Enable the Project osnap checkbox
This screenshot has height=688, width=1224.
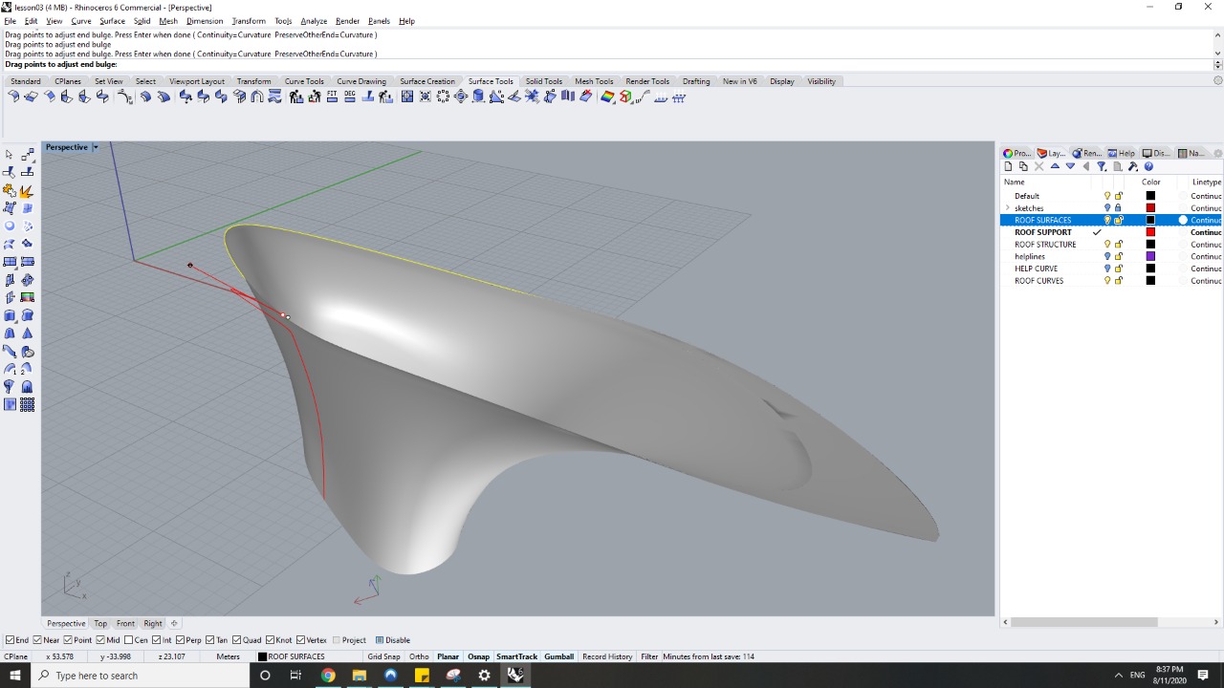(x=336, y=640)
